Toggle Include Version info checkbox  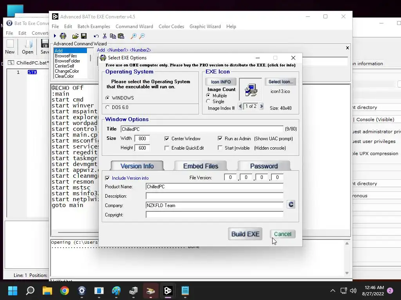(x=107, y=178)
